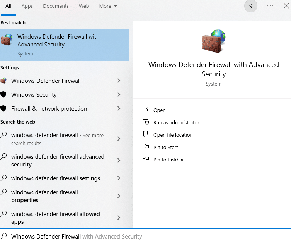Click the magnifier beside 'windows defender firewall - See more'
Image resolution: width=291 pixels, height=242 pixels.
click(4, 134)
